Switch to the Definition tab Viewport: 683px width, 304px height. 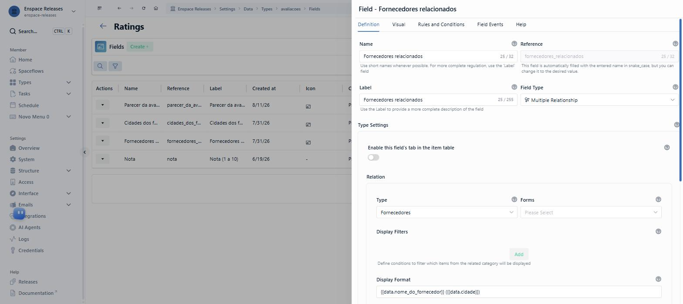(369, 24)
